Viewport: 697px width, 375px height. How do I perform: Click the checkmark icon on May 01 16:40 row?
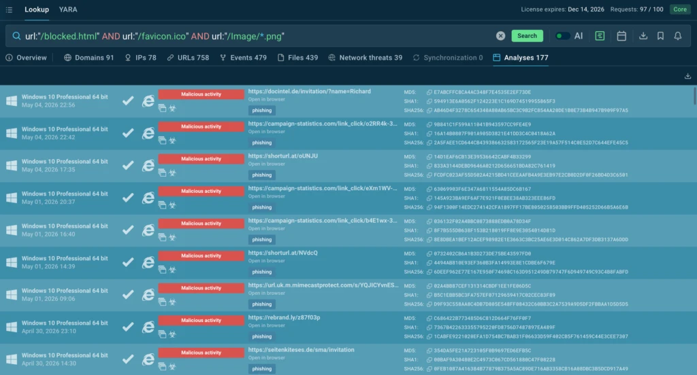(x=128, y=230)
